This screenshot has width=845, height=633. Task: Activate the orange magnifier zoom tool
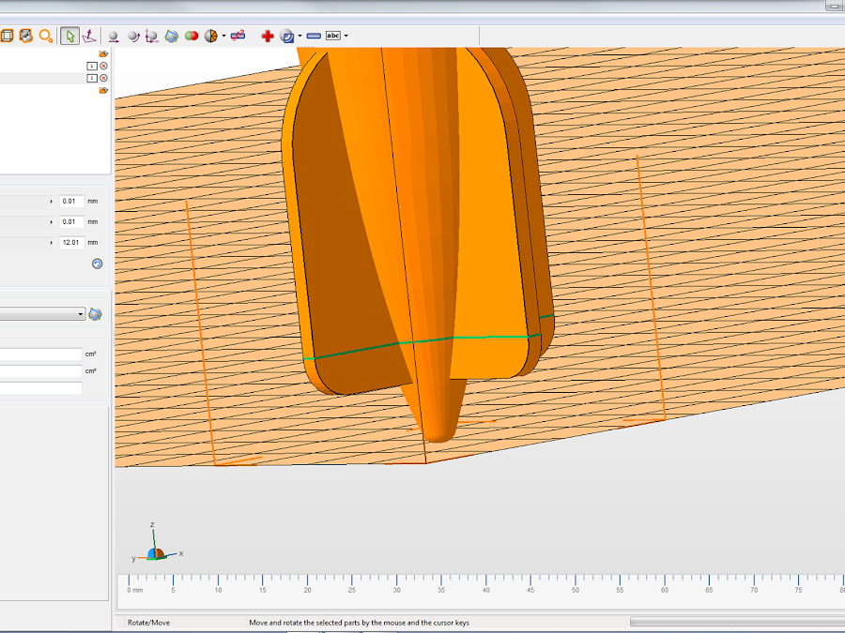46,36
